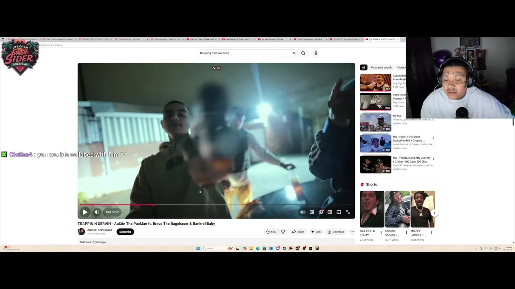Viewport: 515px width, 289px height.
Task: Open Task View from taskbar
Action: tap(237, 248)
